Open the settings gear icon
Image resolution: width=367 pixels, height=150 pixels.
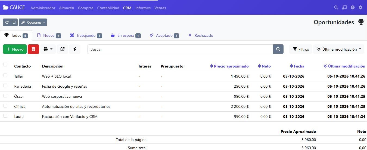(360, 8)
